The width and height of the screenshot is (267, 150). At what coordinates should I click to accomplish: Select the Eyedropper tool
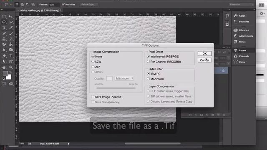click(11, 27)
